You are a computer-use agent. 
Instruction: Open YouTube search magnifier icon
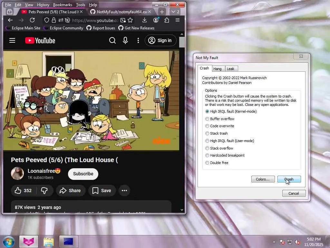pos(112,40)
